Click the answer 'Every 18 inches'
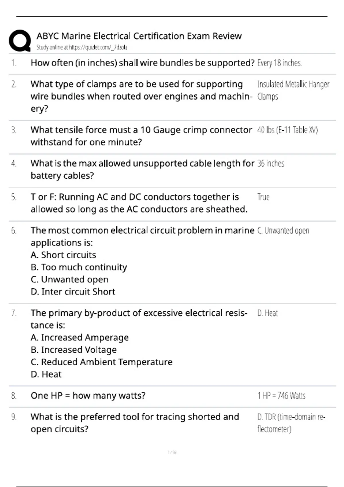344x487 pixels. tap(279, 63)
